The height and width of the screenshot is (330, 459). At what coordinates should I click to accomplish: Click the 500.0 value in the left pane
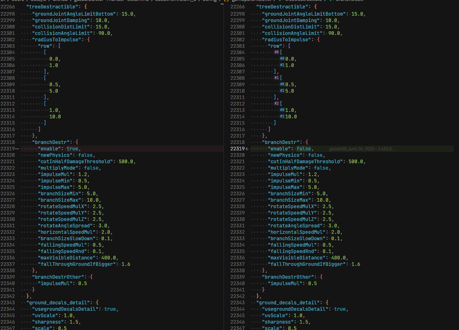[x=126, y=162]
